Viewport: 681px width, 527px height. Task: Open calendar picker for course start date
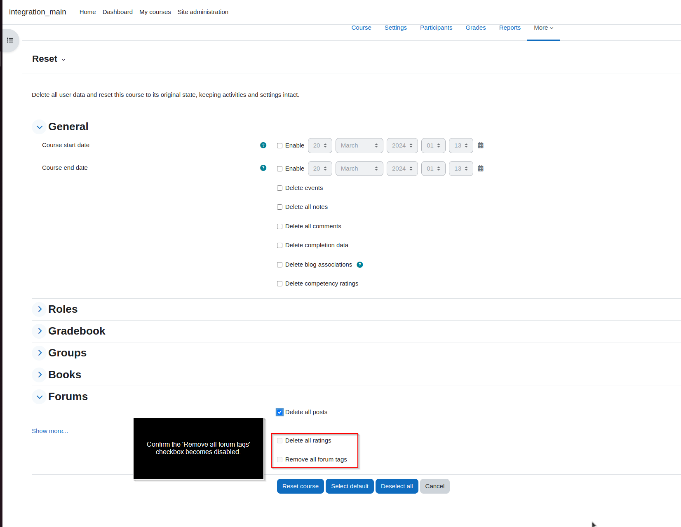(481, 145)
